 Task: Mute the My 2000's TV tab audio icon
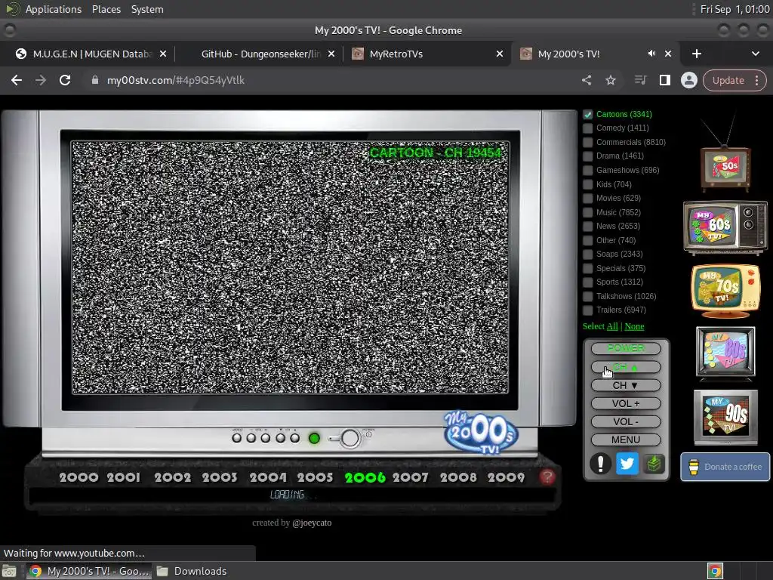[x=651, y=54]
